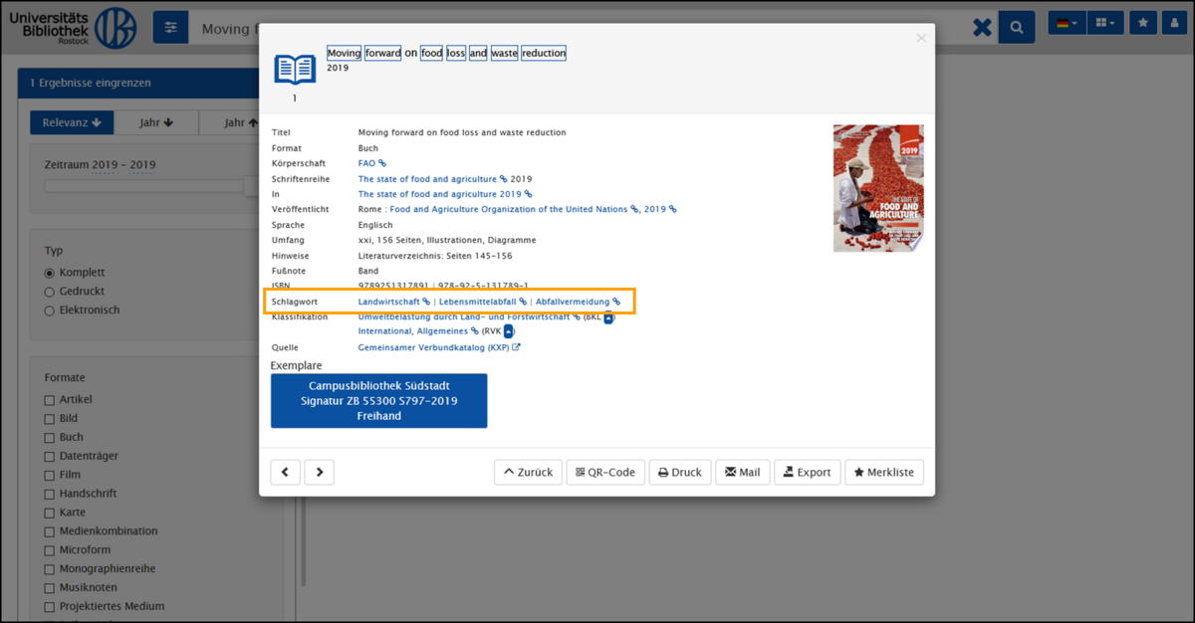
Task: Select the Elektronisch radio option
Action: click(x=50, y=311)
